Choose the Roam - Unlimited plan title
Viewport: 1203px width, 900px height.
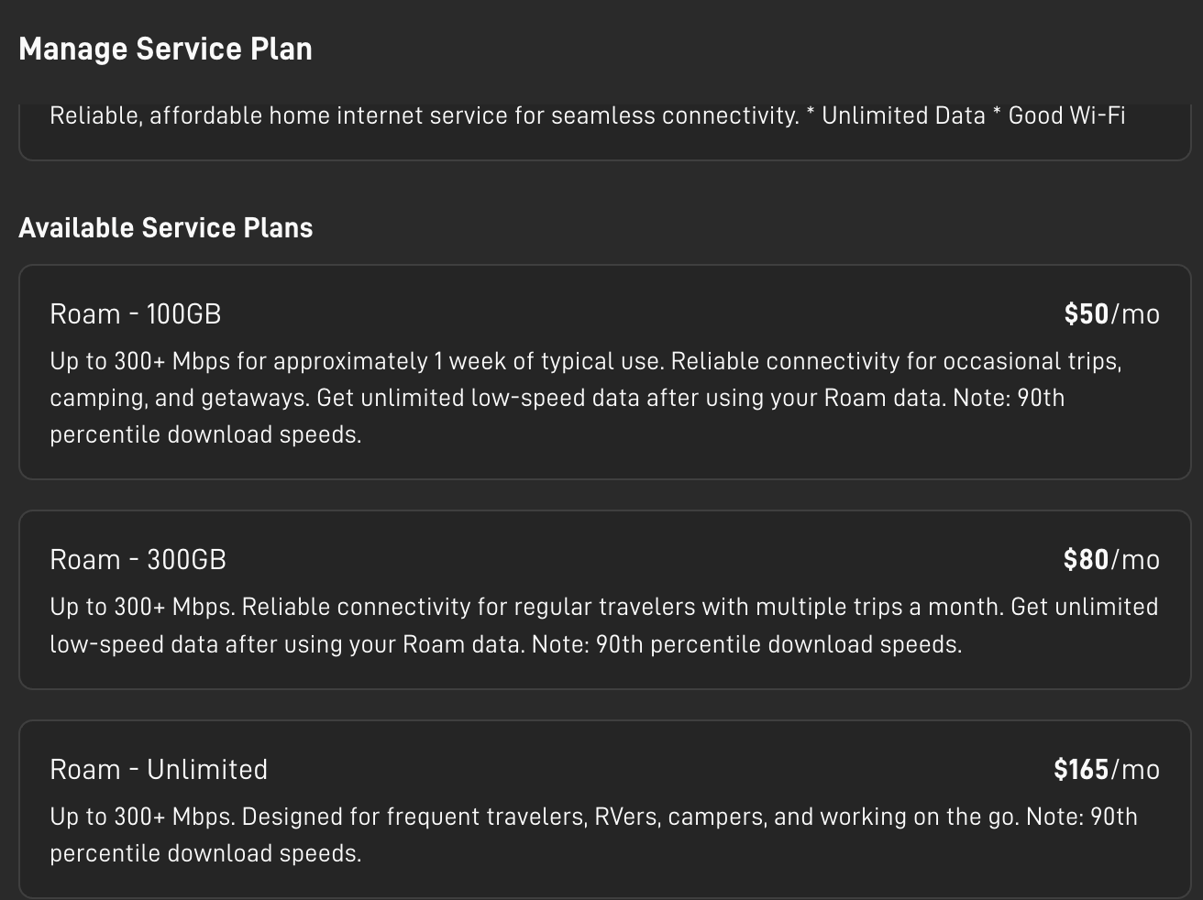159,770
